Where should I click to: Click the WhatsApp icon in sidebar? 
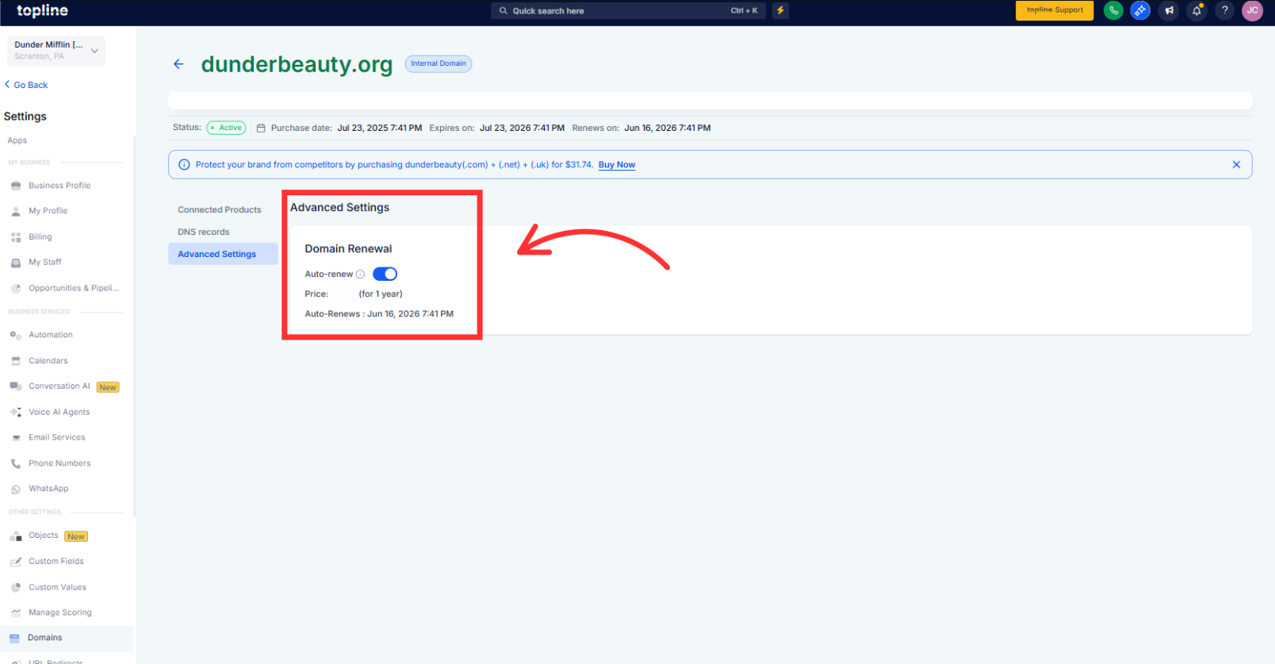tap(16, 489)
